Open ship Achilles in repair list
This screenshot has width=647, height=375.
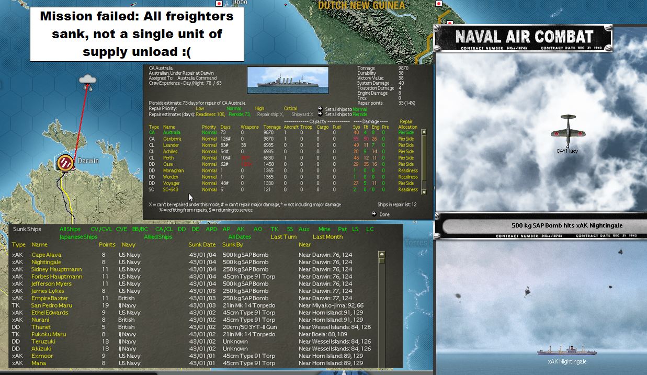coord(170,152)
